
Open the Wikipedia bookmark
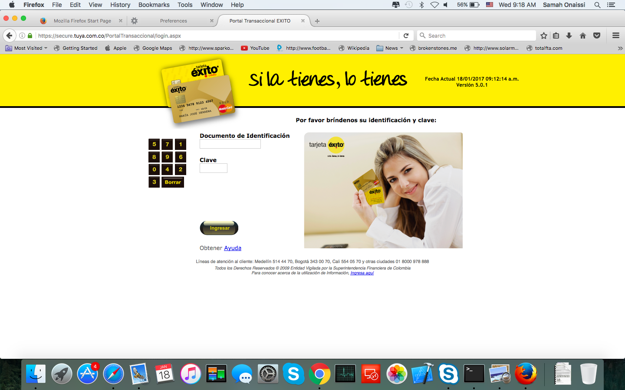click(x=354, y=48)
